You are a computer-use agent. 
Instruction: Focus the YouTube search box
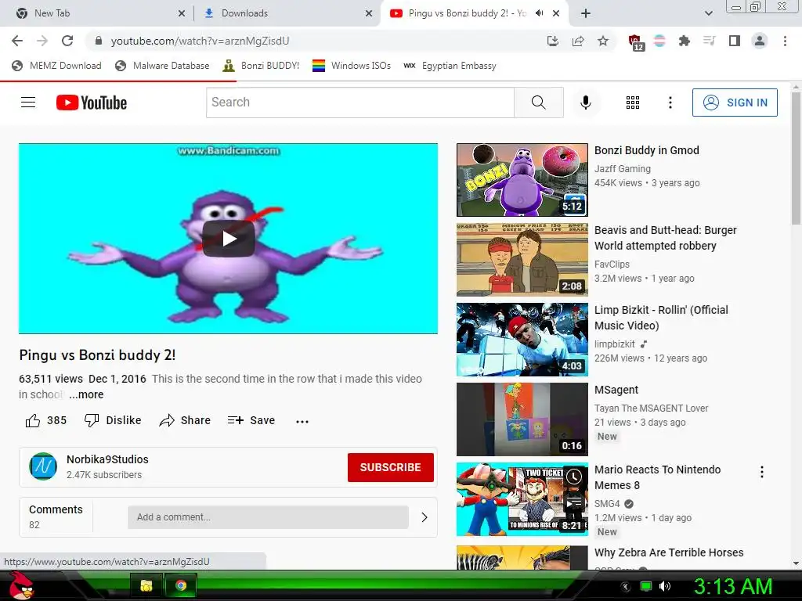pos(360,103)
